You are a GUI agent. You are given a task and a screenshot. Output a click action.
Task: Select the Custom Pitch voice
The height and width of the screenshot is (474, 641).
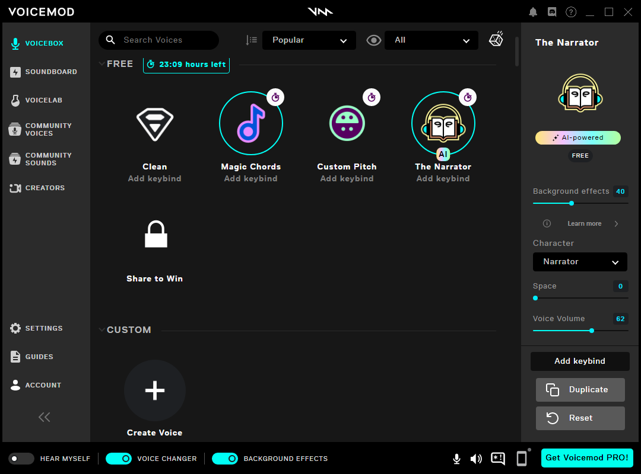tap(347, 123)
